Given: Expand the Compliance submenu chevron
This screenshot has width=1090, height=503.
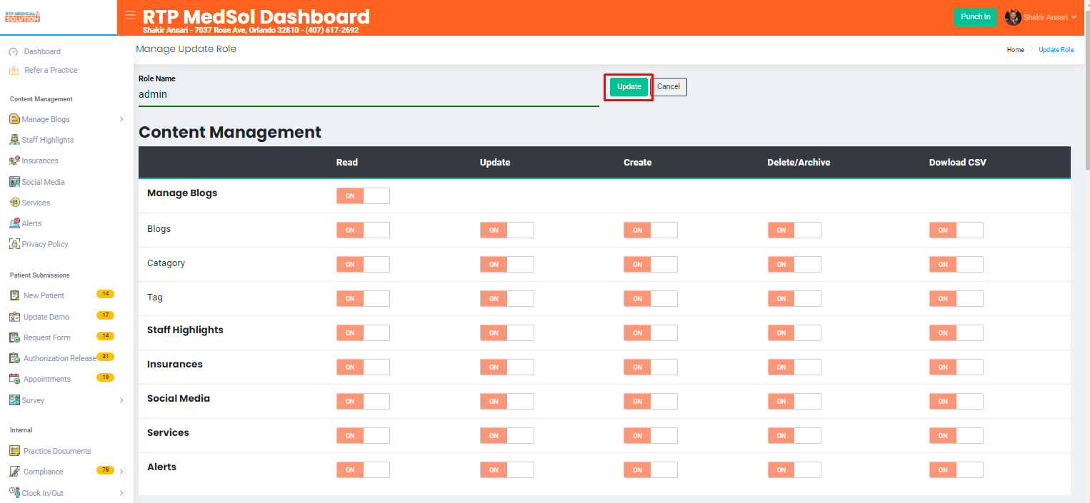Looking at the screenshot, I should [121, 472].
